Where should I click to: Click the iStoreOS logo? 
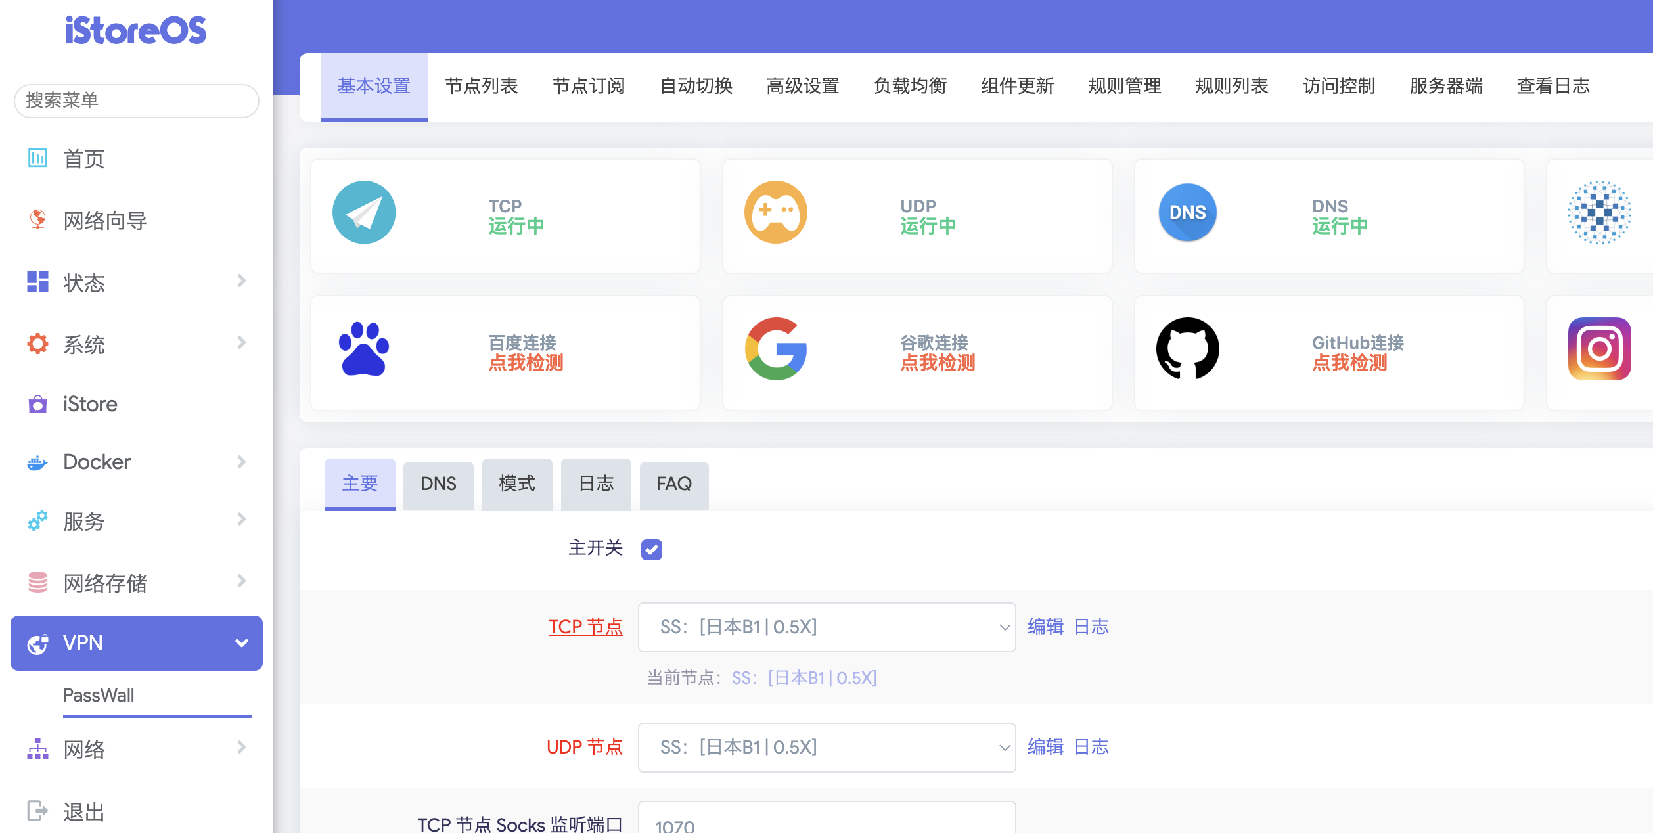pyautogui.click(x=136, y=30)
